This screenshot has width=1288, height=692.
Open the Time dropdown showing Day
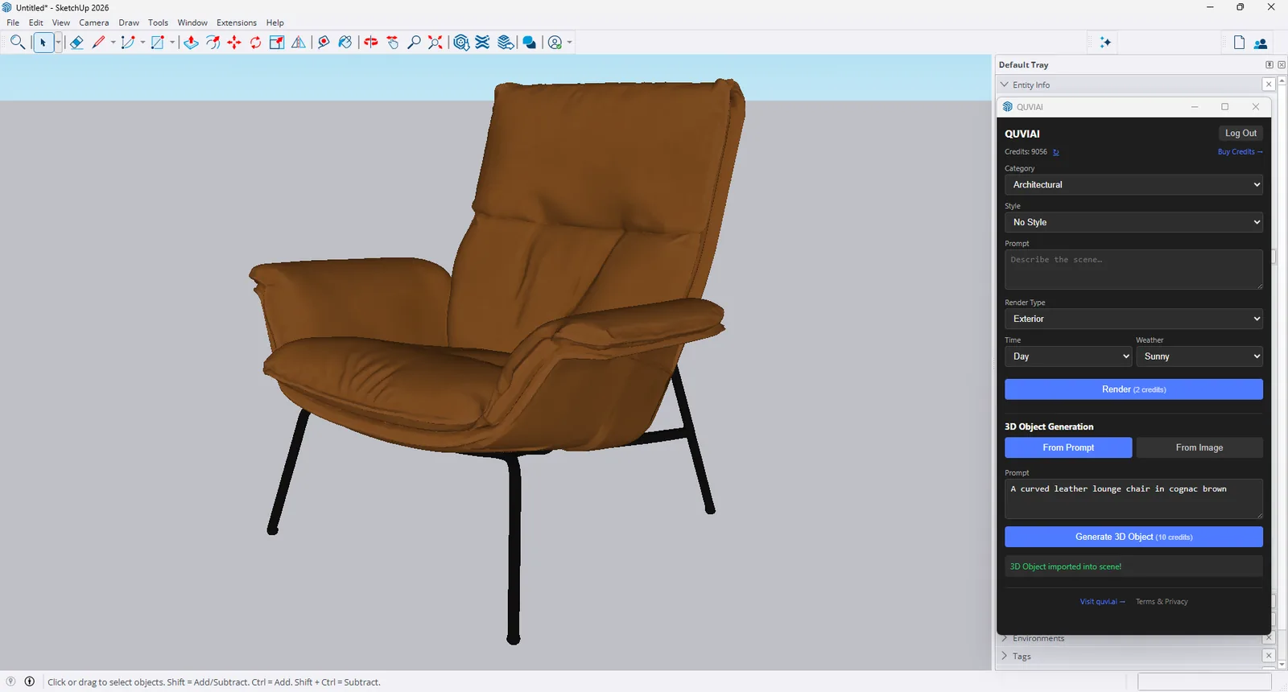tap(1068, 356)
